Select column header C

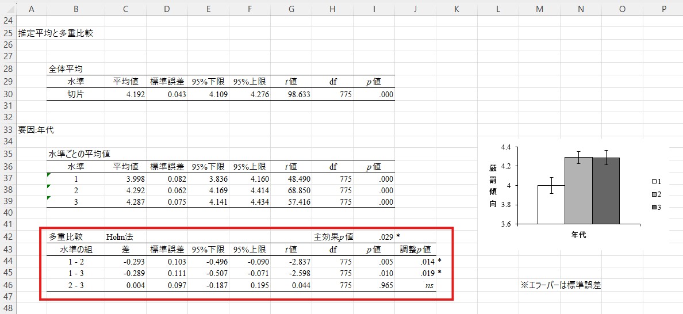pos(125,8)
